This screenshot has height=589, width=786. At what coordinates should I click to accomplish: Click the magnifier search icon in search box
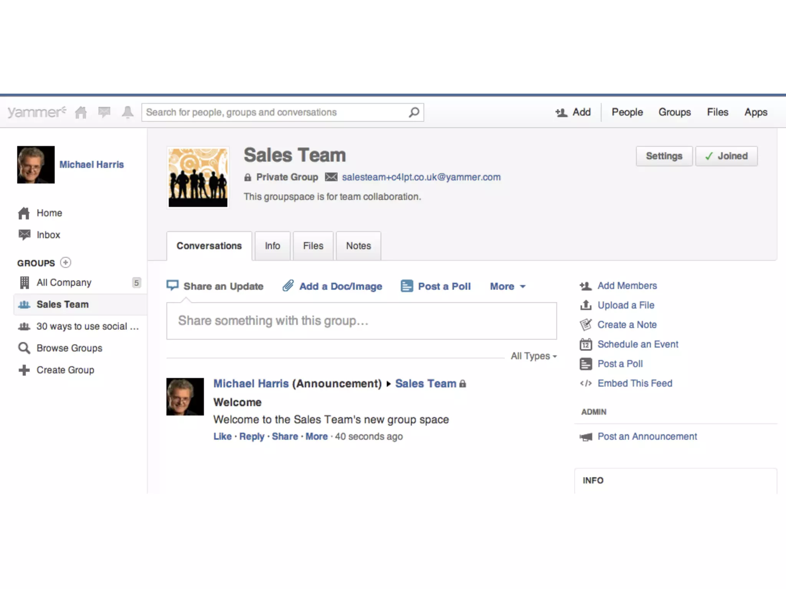[x=414, y=112]
